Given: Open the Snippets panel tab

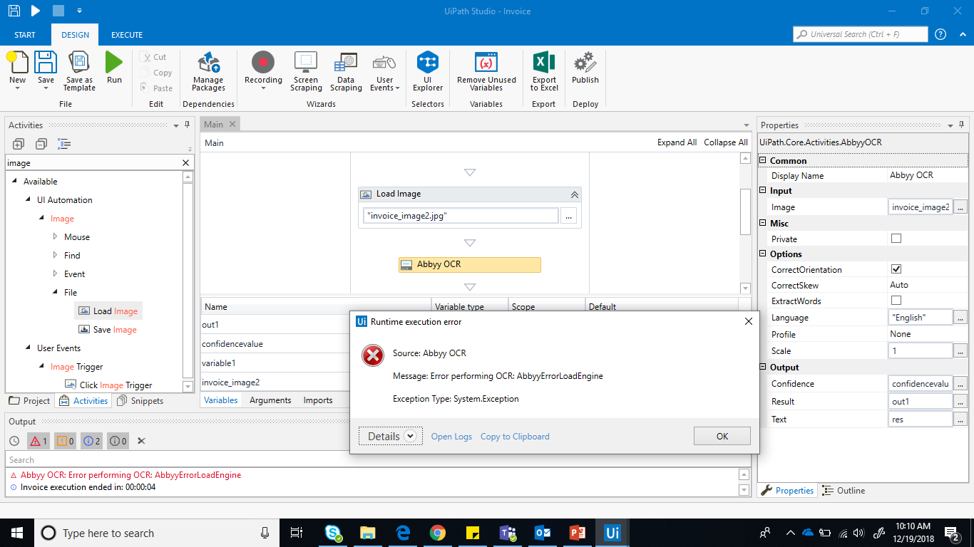Looking at the screenshot, I should 140,401.
